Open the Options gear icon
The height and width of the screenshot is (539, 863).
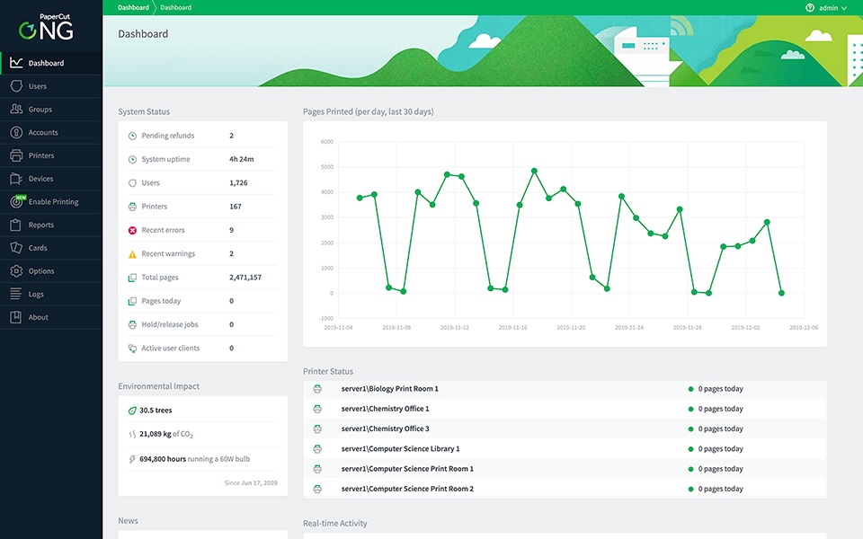click(15, 271)
